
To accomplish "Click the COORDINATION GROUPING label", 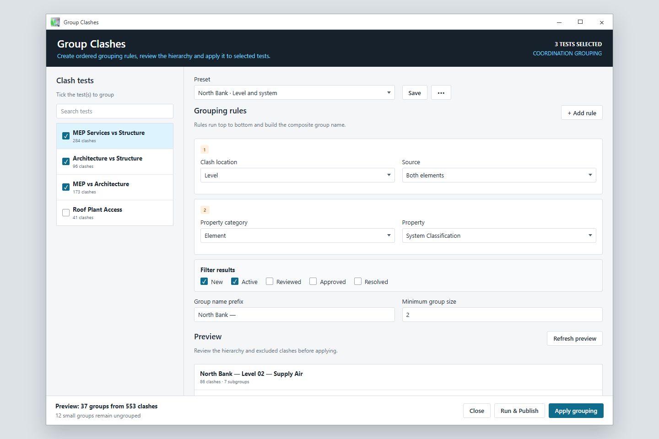I will (x=567, y=54).
